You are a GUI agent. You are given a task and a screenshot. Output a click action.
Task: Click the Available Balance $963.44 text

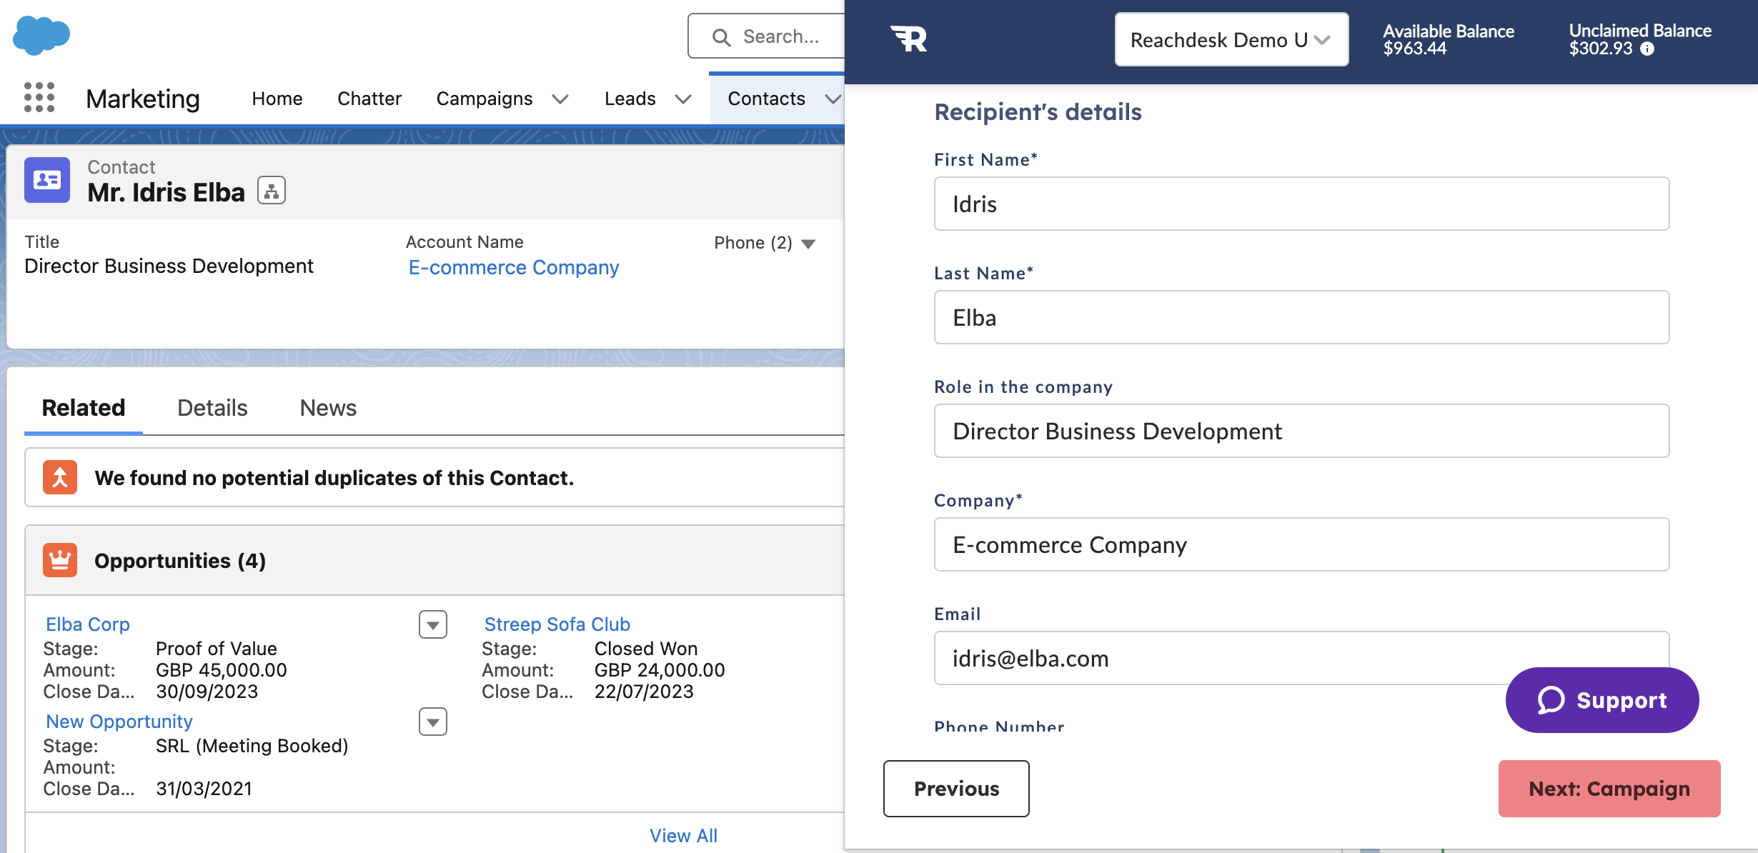pos(1449,39)
